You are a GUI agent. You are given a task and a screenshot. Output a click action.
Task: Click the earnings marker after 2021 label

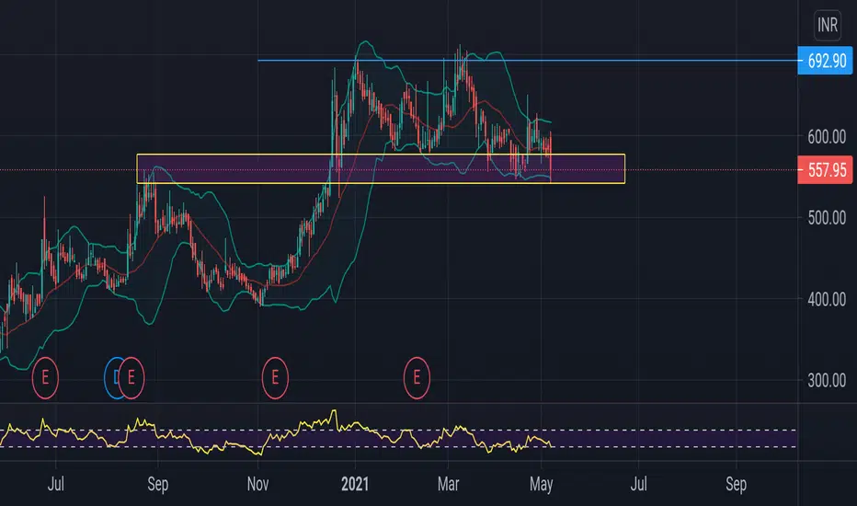point(417,377)
